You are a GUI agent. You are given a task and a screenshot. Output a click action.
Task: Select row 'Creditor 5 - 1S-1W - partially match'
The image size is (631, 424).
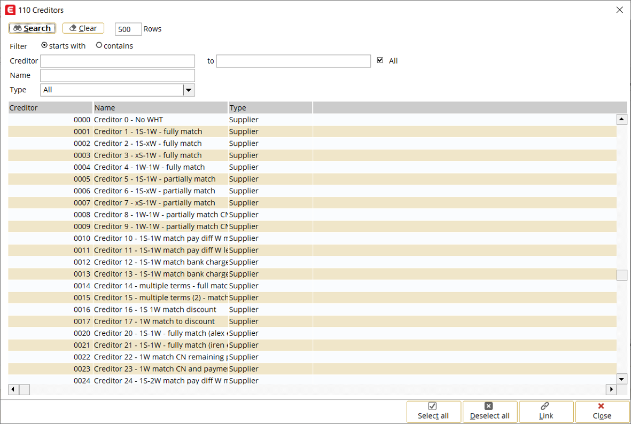312,179
